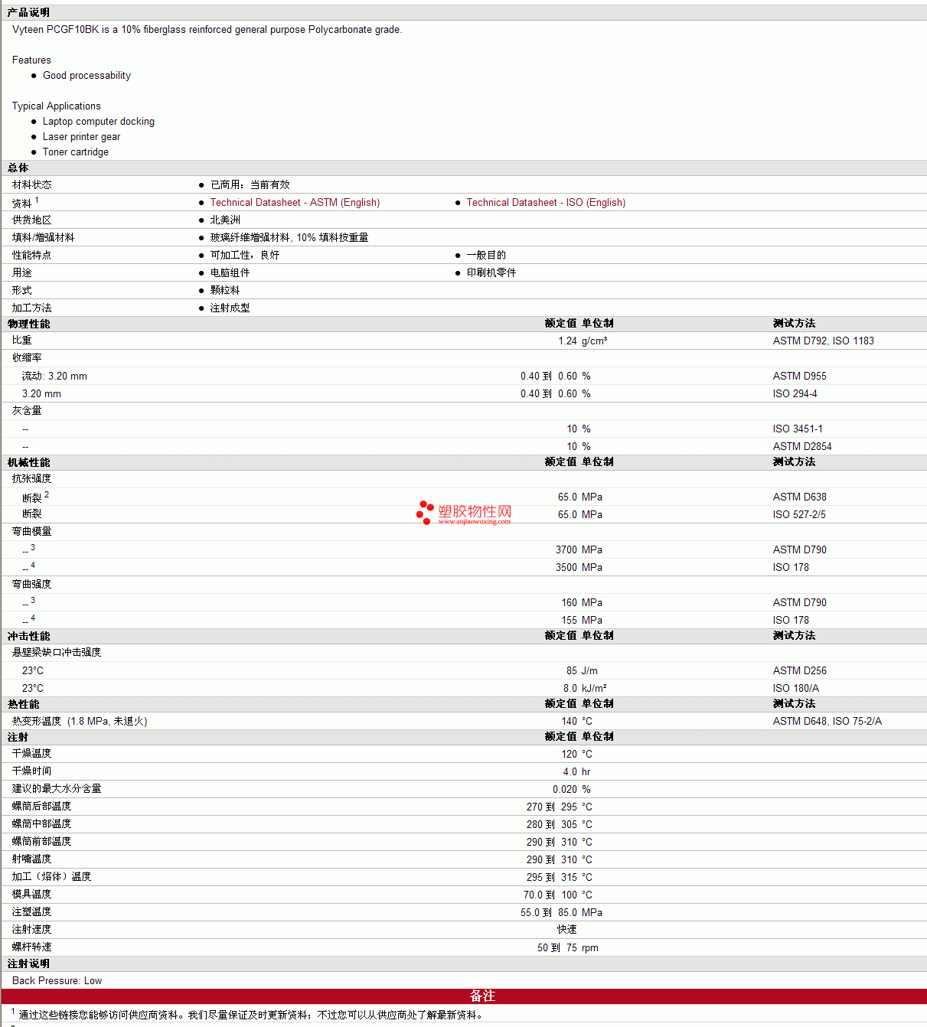Click the 螺筒后部温度 row label
This screenshot has width=927, height=1027.
coord(42,807)
